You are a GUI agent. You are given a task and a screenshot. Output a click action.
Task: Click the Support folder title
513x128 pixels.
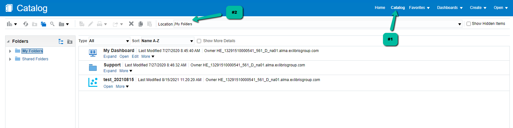coord(112,65)
